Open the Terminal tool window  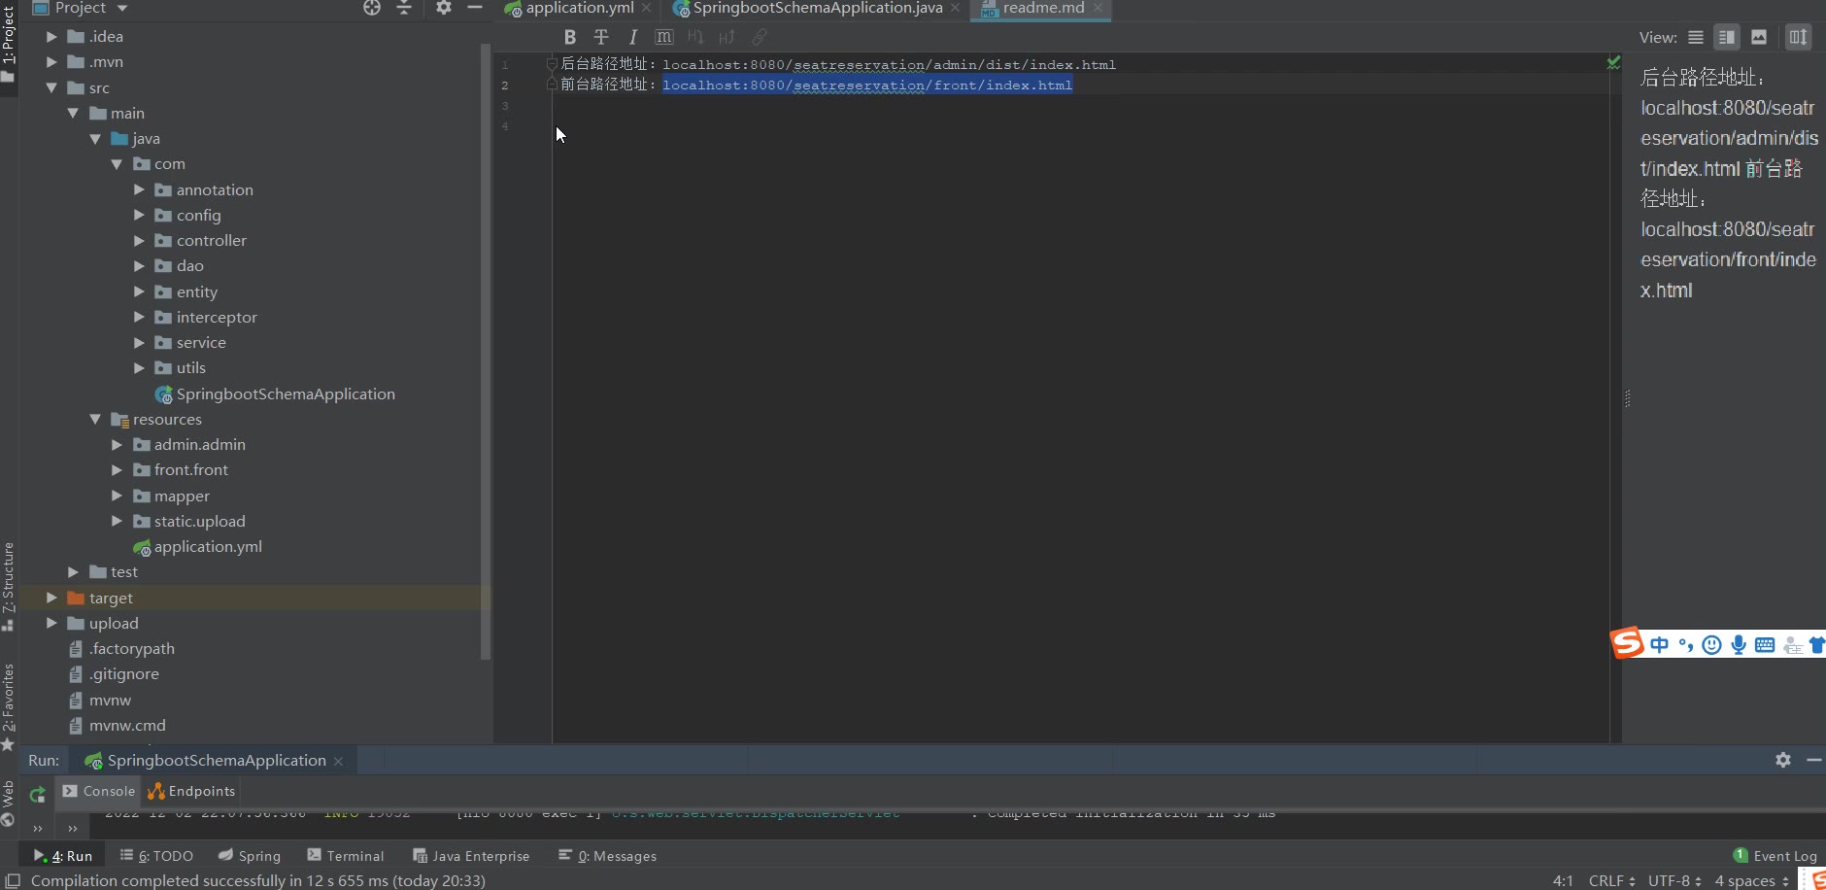tap(346, 855)
